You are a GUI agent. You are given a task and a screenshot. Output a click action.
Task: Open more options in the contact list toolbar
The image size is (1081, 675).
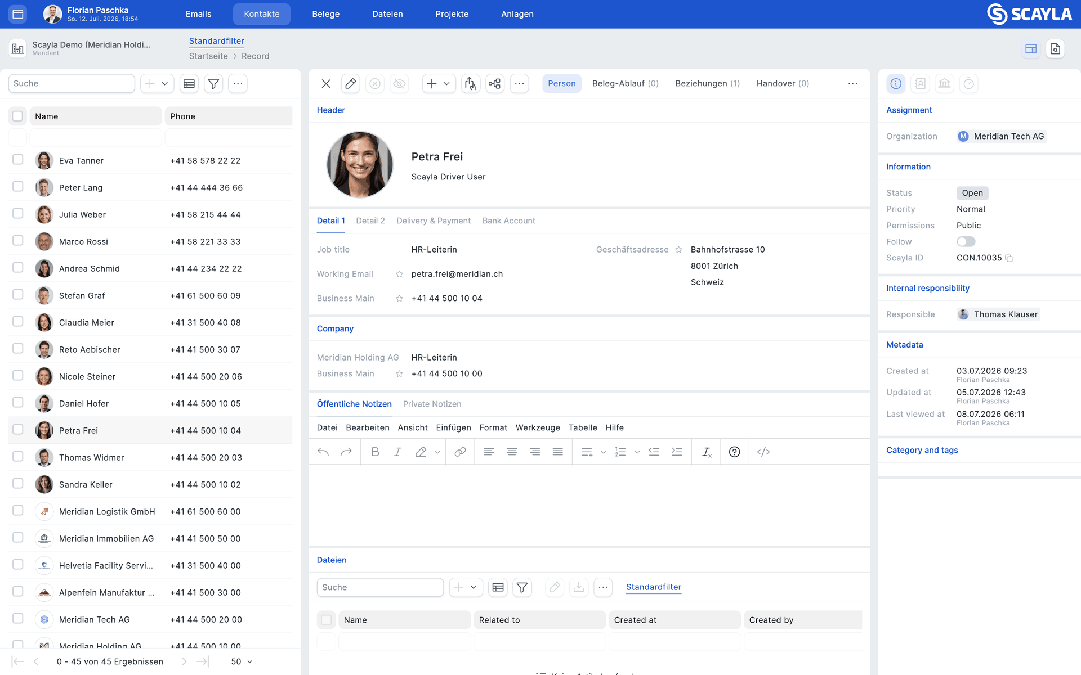click(x=238, y=84)
